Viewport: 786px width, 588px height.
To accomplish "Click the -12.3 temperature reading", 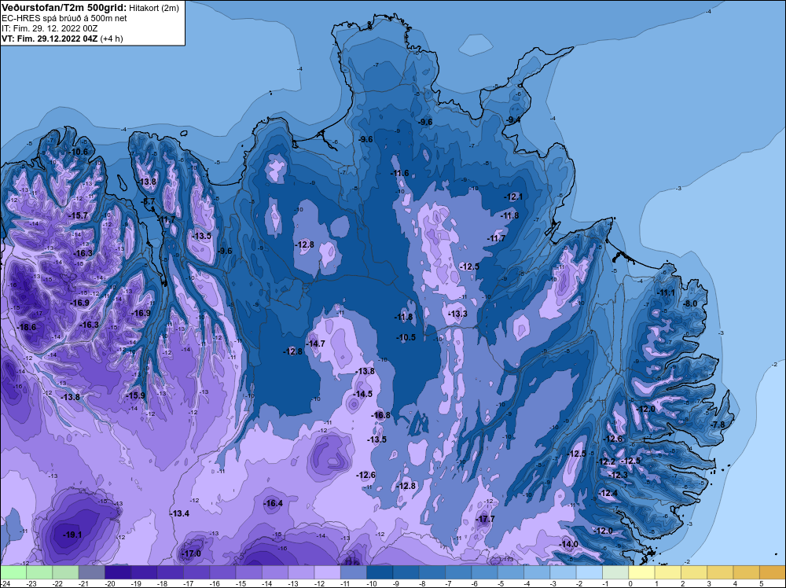I will click(618, 476).
